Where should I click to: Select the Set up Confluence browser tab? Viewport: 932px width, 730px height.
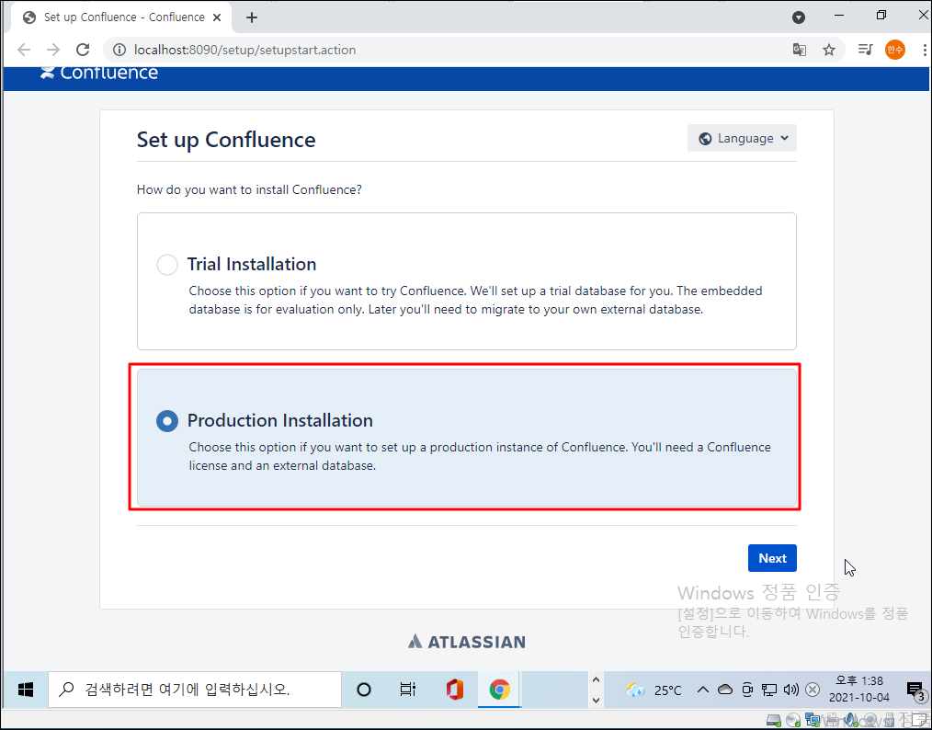(x=120, y=17)
